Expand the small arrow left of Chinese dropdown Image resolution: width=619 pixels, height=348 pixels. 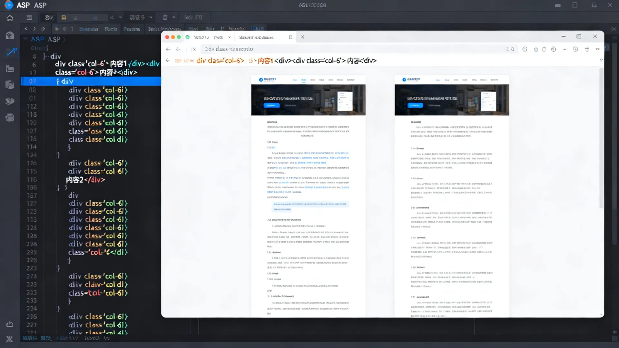[x=120, y=17]
